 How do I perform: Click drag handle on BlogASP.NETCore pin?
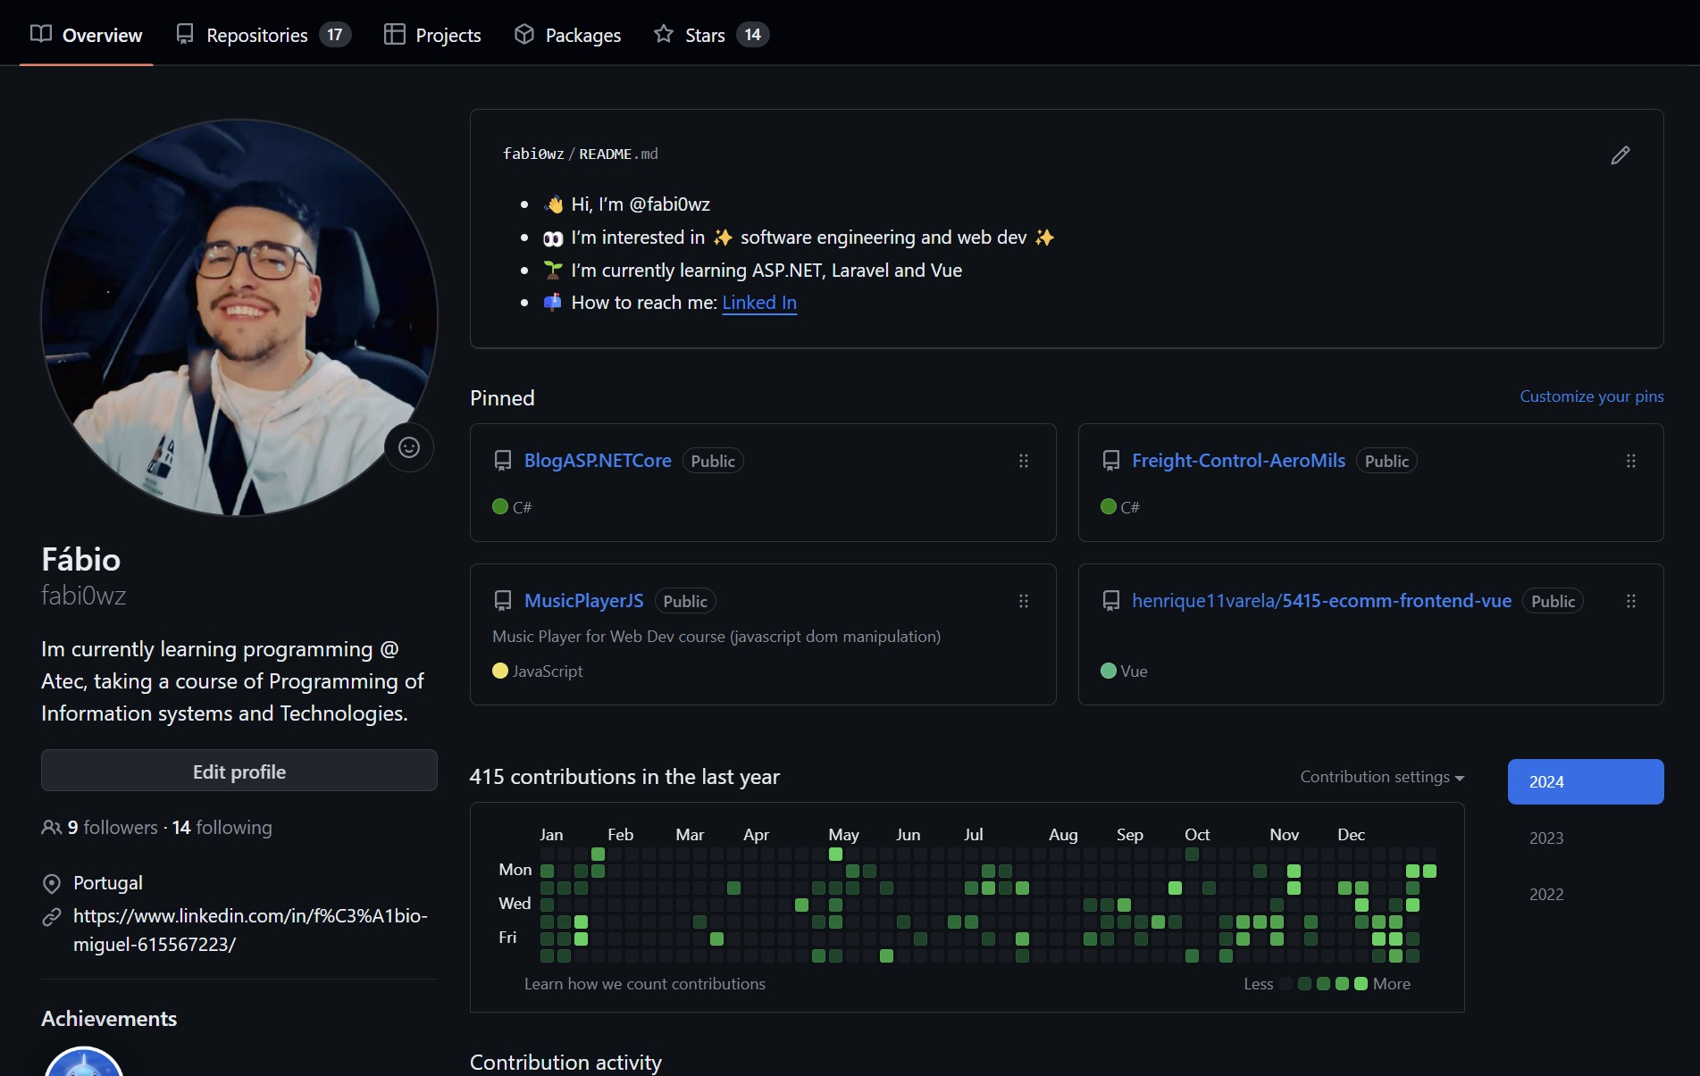coord(1024,461)
